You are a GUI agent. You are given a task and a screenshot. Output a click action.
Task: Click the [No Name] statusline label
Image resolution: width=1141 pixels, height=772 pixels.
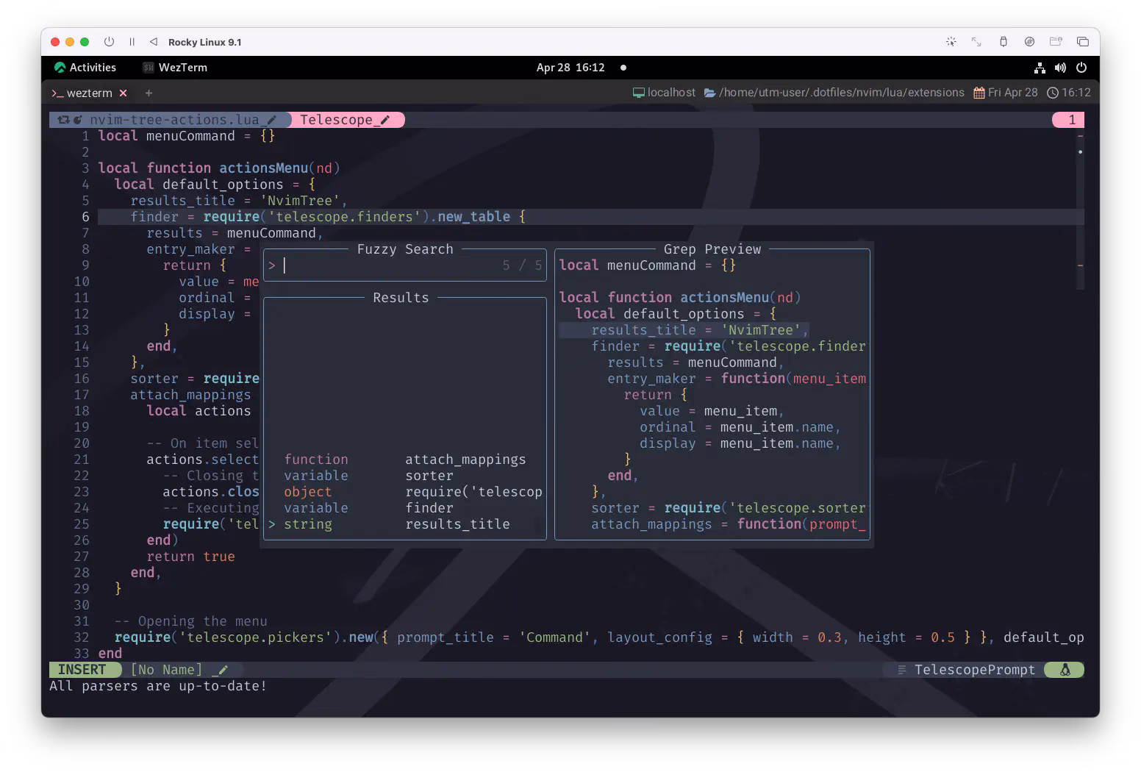click(166, 670)
